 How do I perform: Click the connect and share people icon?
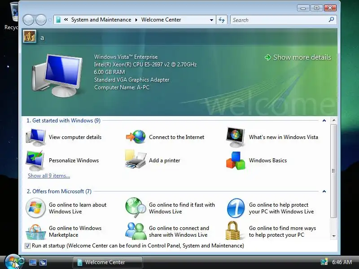tap(136, 231)
